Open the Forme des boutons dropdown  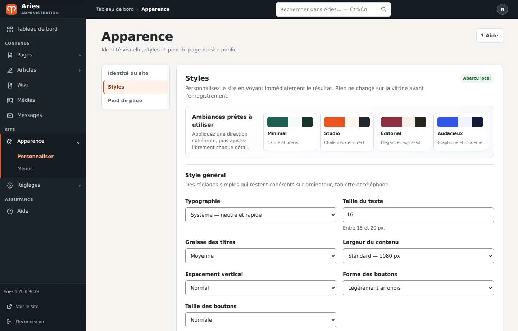[x=418, y=288]
